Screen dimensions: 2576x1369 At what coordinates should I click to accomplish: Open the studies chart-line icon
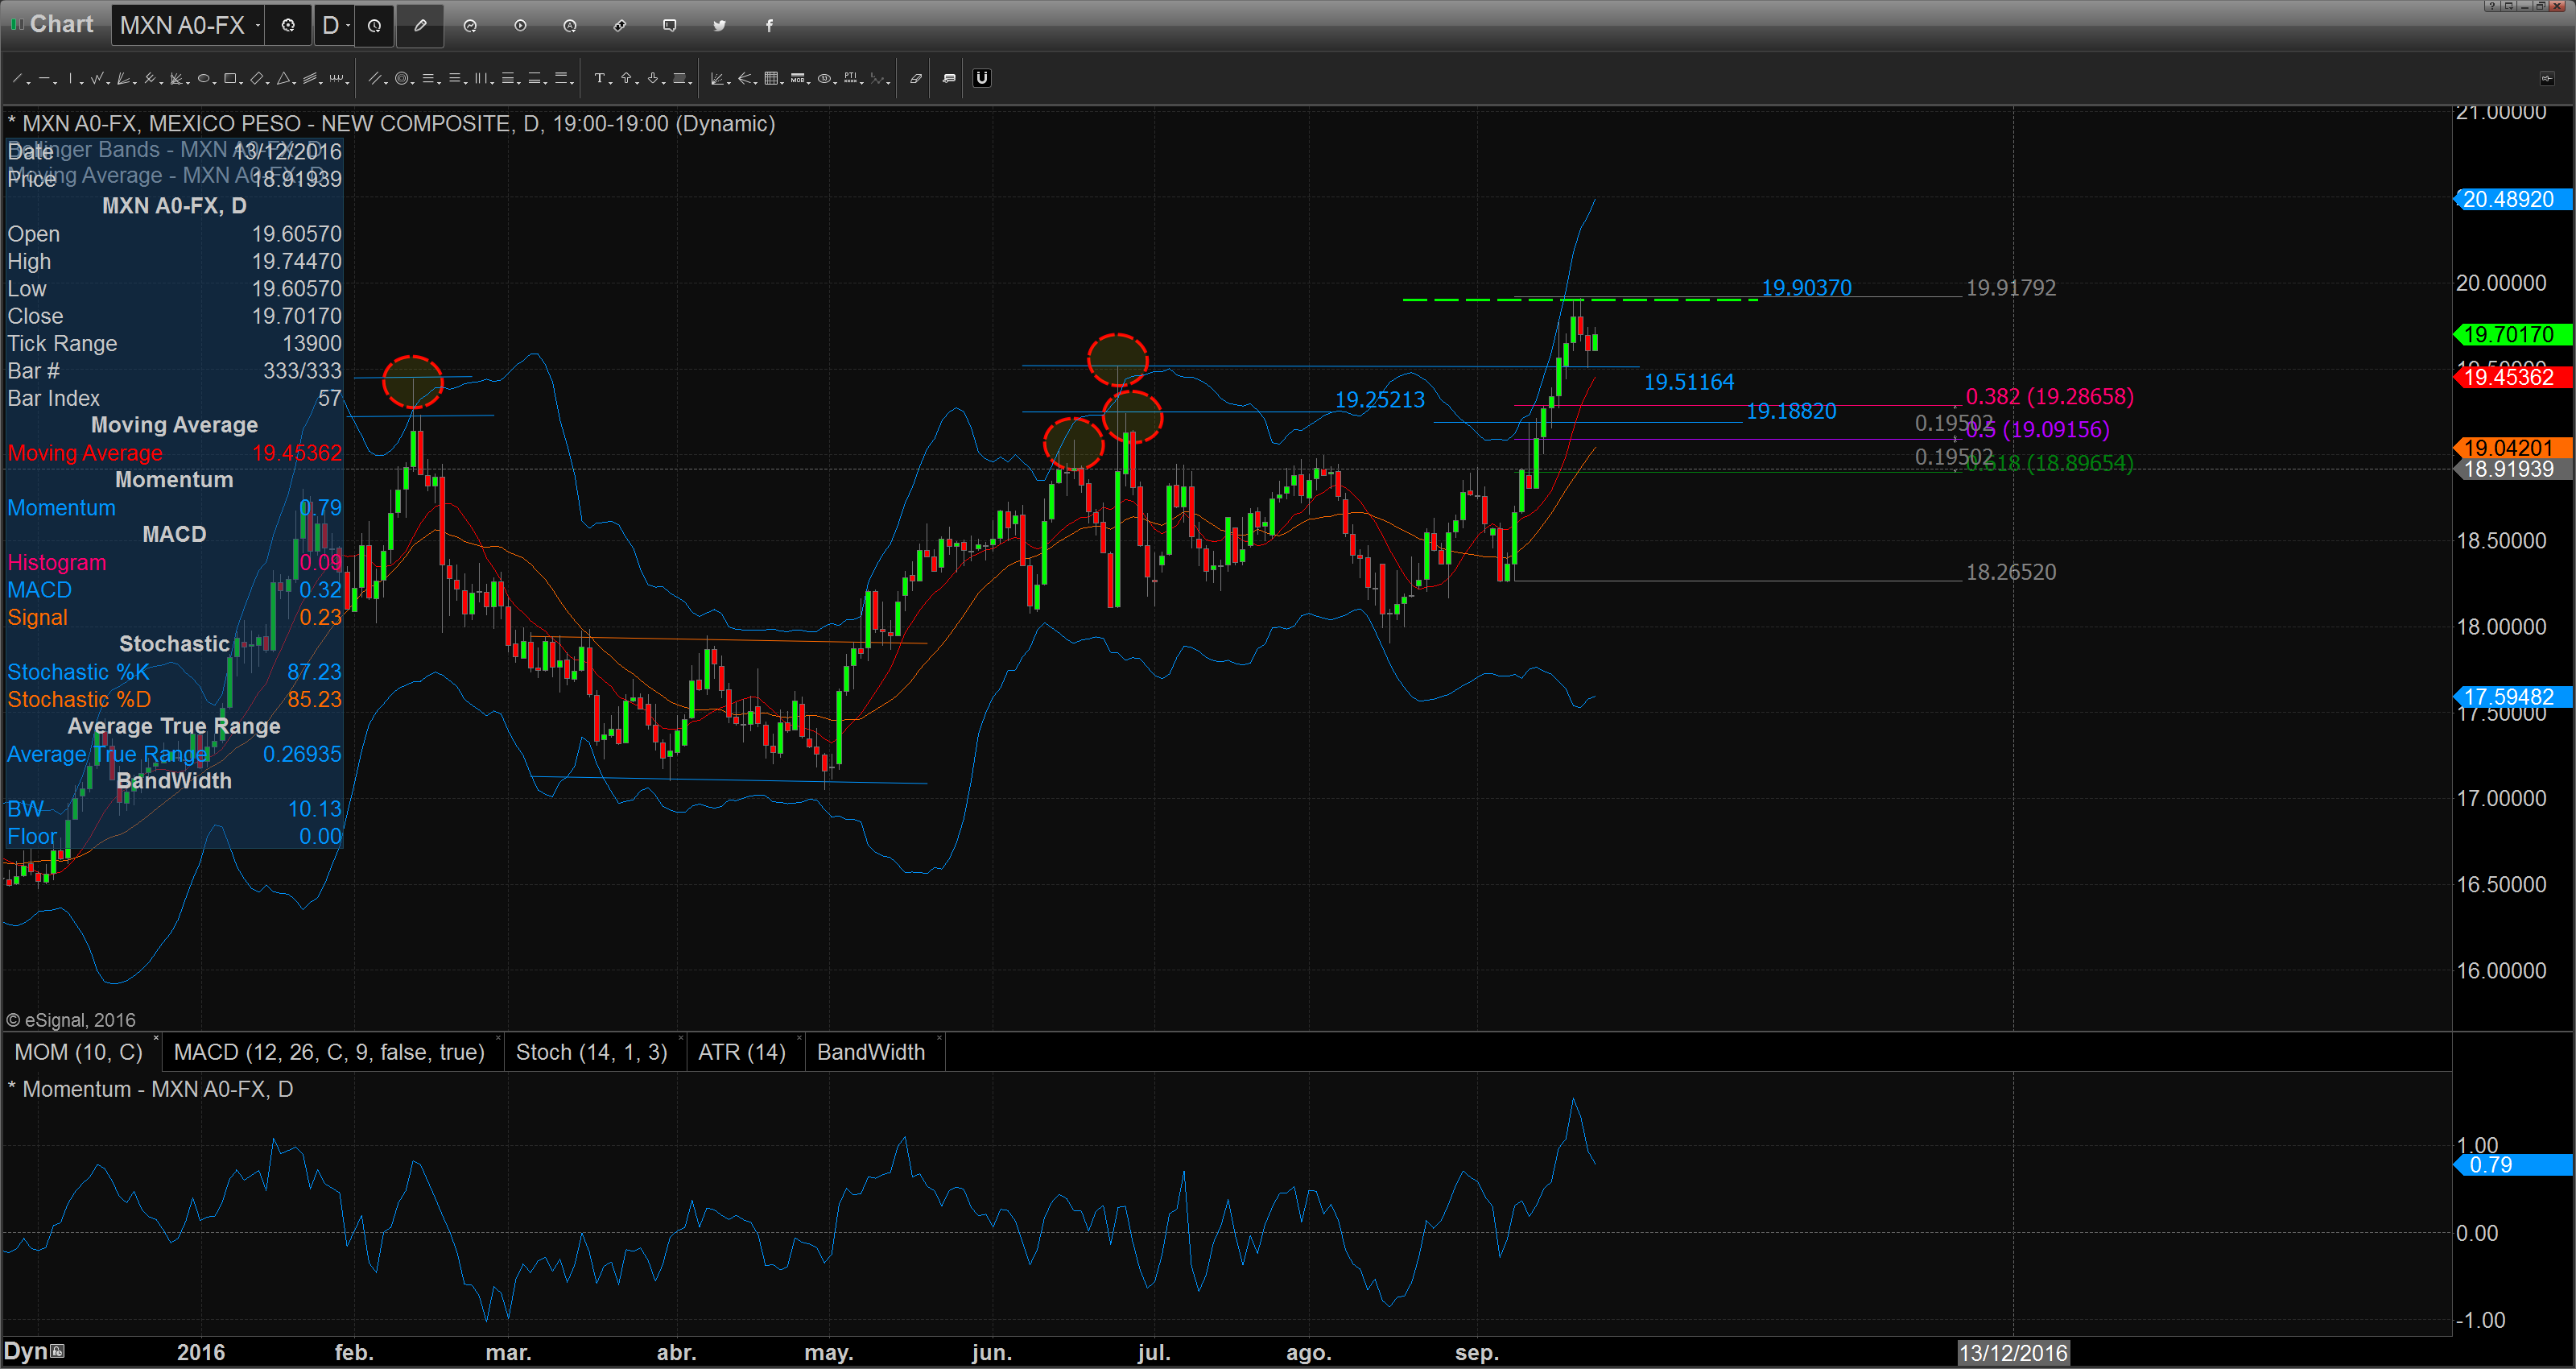tap(471, 26)
